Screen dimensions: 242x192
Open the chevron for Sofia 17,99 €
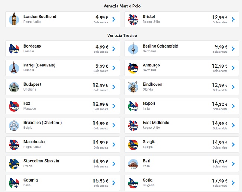click(x=233, y=183)
